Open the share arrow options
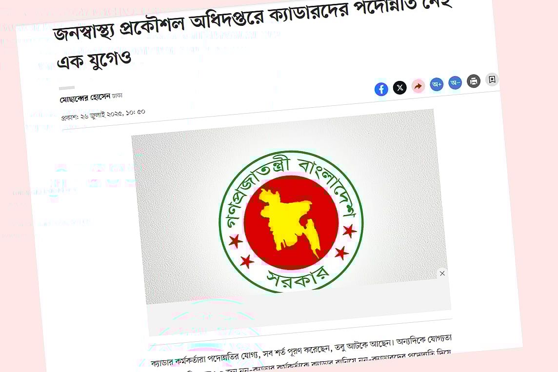 tap(418, 86)
